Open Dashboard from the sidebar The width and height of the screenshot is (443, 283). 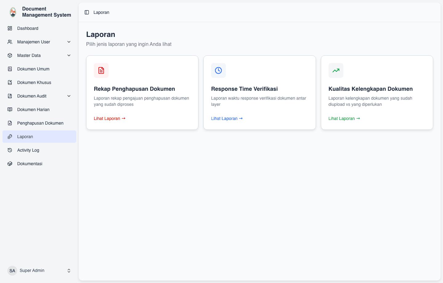click(39, 28)
